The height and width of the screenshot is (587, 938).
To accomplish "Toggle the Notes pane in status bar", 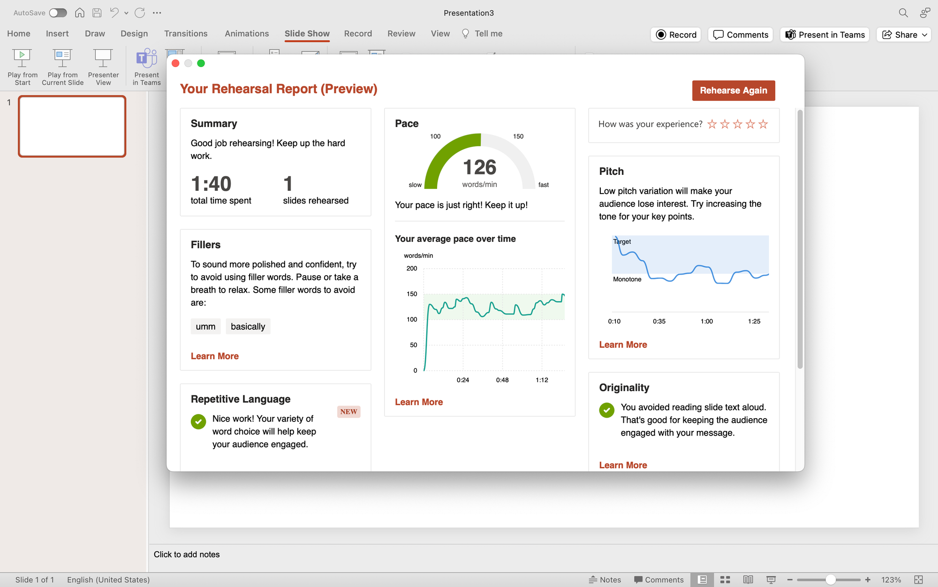I will coord(605,579).
